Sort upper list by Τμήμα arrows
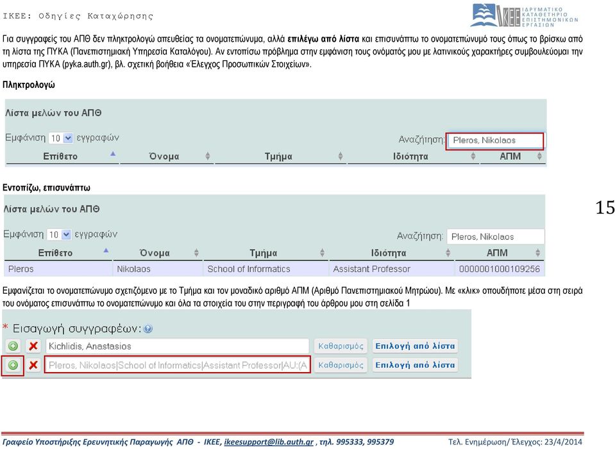 click(x=341, y=156)
